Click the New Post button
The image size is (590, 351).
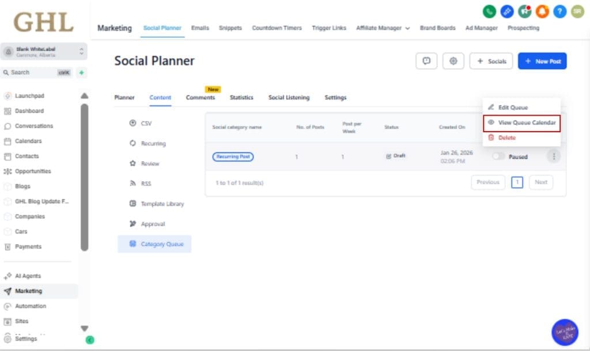coord(542,61)
